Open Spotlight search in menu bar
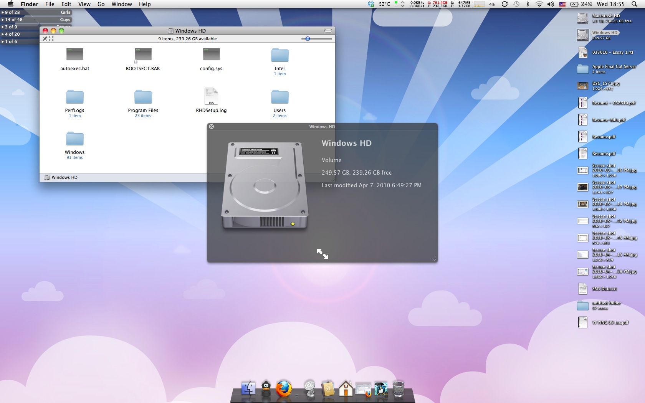 tap(634, 4)
